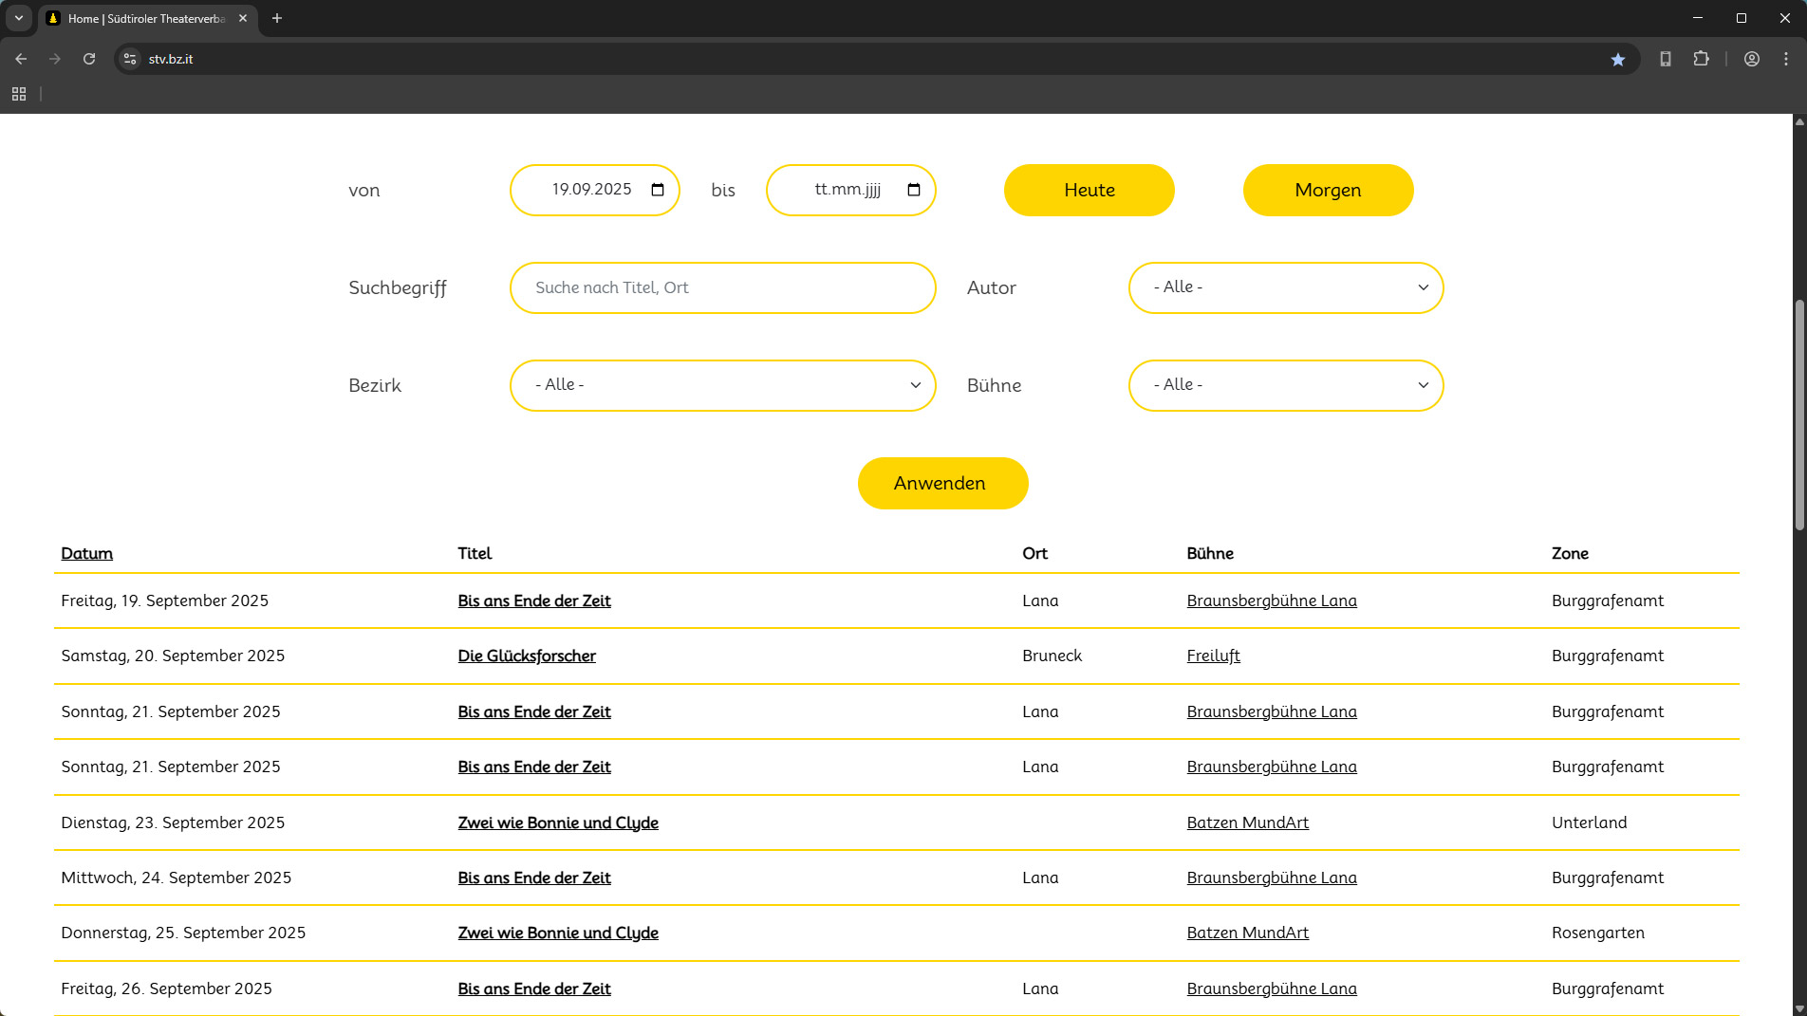
Task: Open calendar picker in 'von' date field
Action: (x=658, y=190)
